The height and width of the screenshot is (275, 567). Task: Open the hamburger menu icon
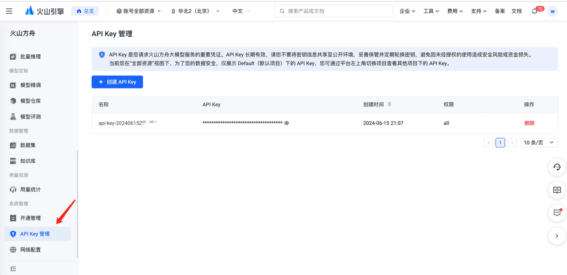pos(9,11)
